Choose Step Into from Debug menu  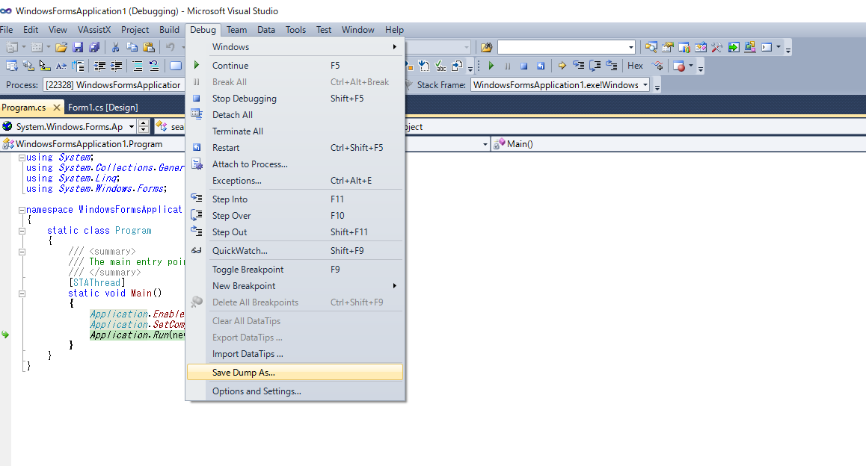click(295, 199)
